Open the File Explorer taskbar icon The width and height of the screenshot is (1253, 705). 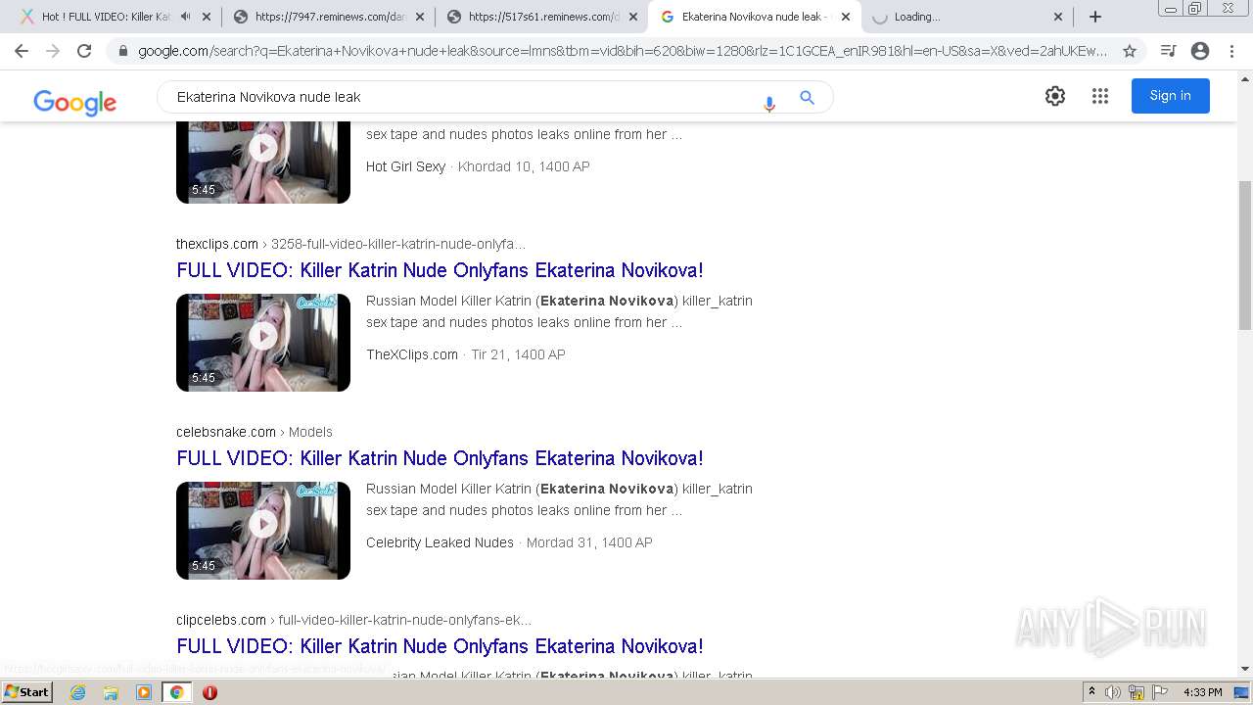(111, 692)
